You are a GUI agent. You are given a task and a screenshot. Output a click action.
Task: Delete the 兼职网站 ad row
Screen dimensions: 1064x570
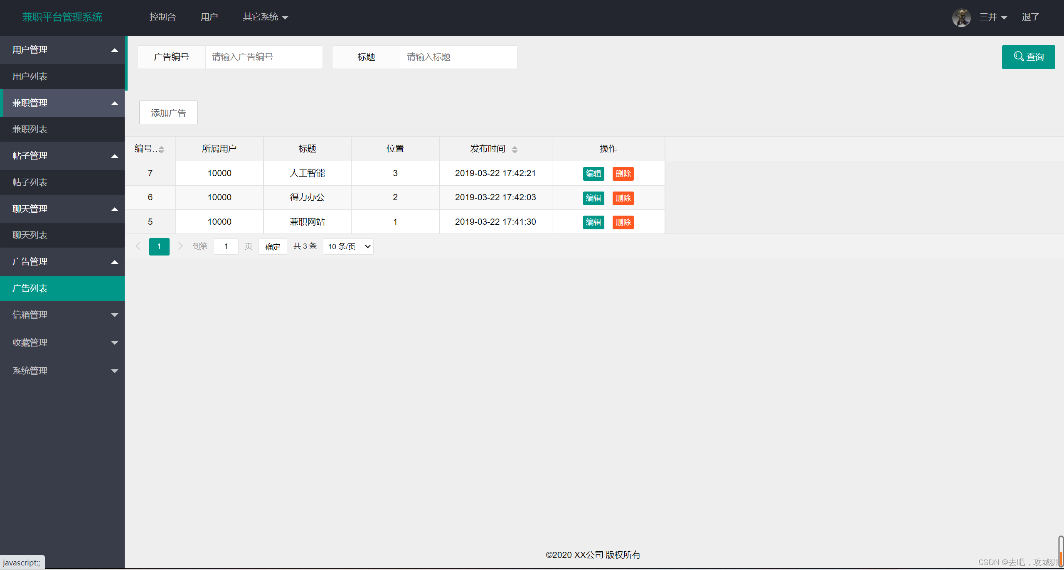coord(623,222)
